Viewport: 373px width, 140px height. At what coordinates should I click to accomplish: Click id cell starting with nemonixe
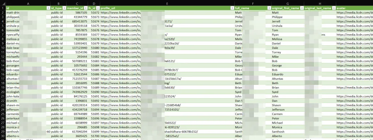pyautogui.click(x=28, y=83)
